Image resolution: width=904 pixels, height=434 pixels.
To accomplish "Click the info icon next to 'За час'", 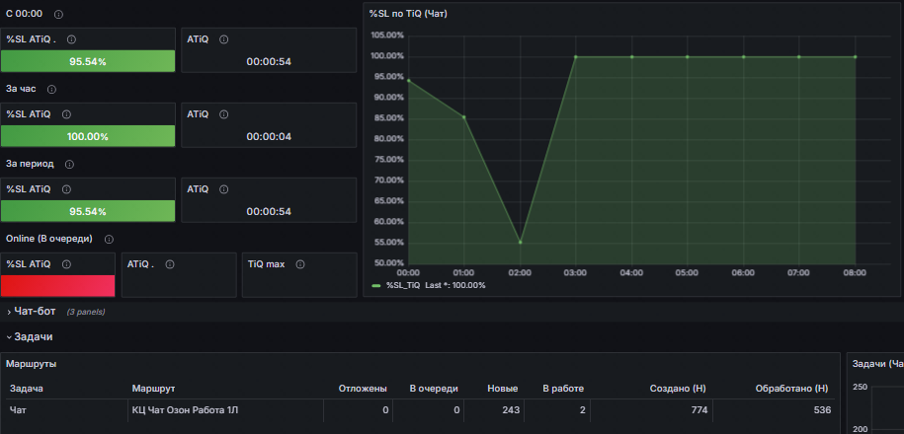I will pyautogui.click(x=51, y=89).
